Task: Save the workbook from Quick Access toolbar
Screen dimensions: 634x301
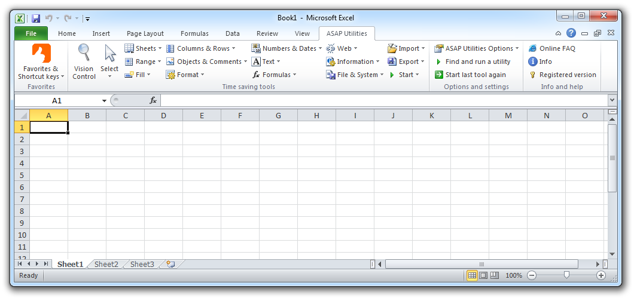Action: [x=35, y=18]
